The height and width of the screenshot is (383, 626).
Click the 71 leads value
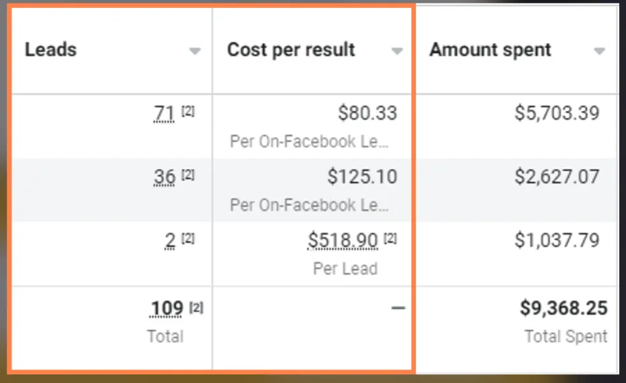(165, 114)
